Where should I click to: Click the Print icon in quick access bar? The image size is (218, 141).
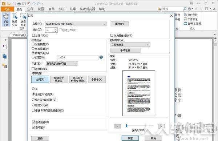click(19, 4)
